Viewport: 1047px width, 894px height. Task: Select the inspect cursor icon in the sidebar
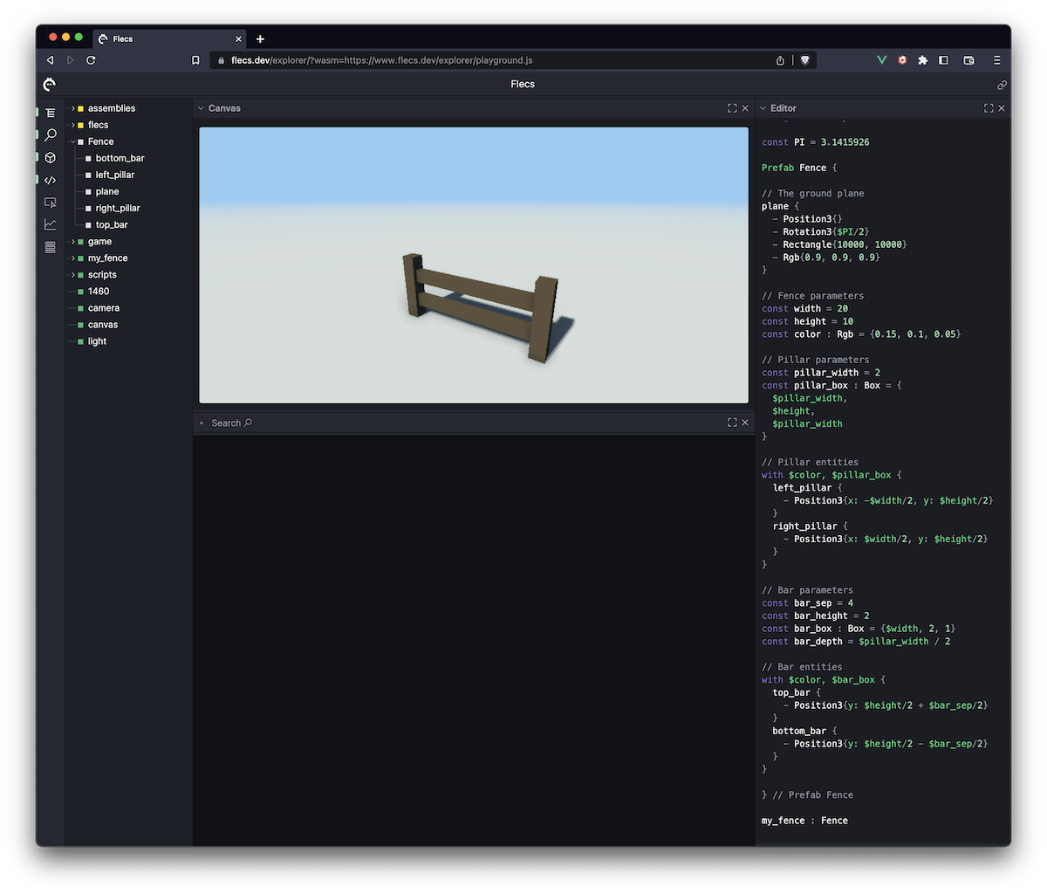point(50,202)
